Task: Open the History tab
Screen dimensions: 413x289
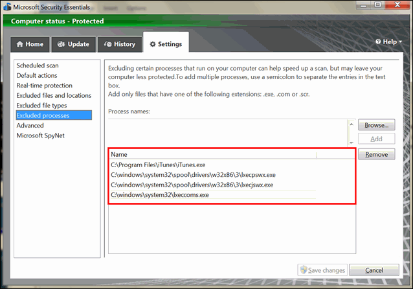Action: 120,44
